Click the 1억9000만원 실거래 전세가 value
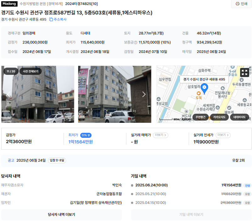Viewport: 252px width, 223px height. click(206, 142)
